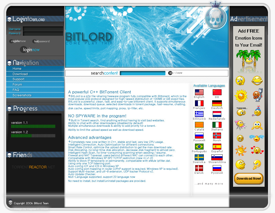Click the sunflower emoticon in the ad
The height and width of the screenshot is (213, 275).
(241, 96)
